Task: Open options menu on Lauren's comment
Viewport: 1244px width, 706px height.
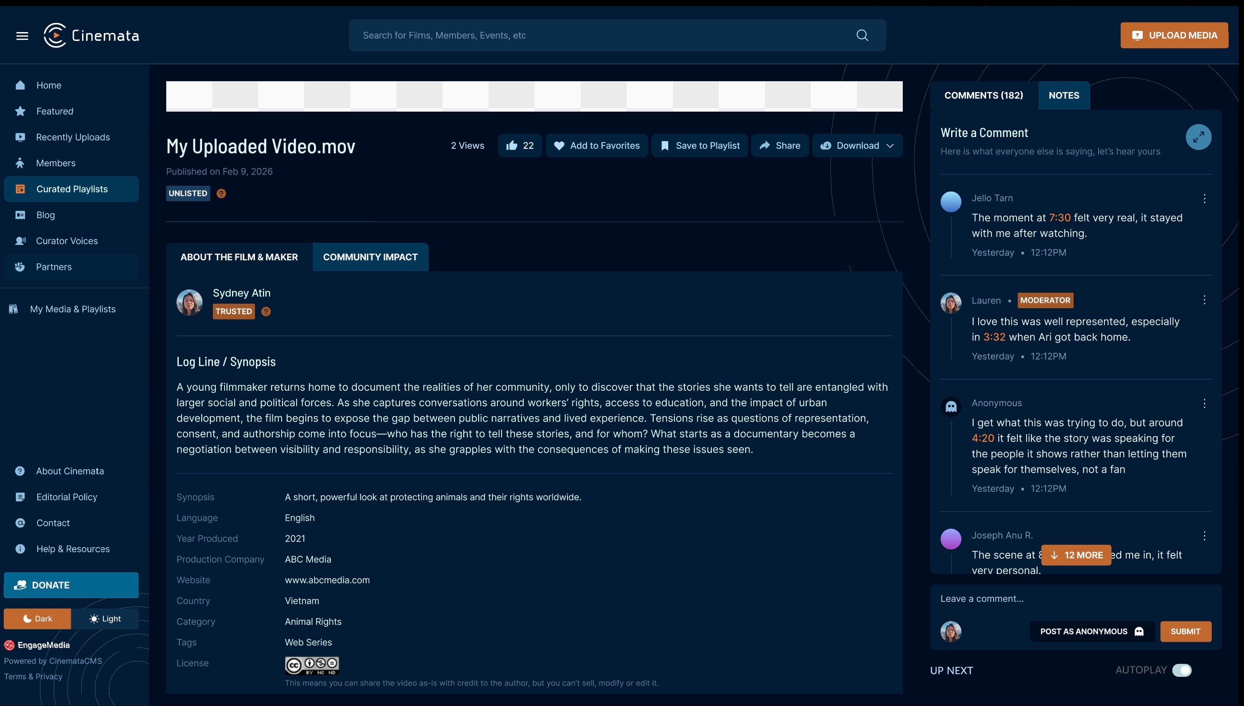Action: tap(1204, 300)
